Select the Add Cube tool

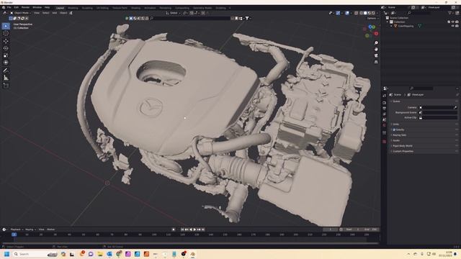coord(6,86)
